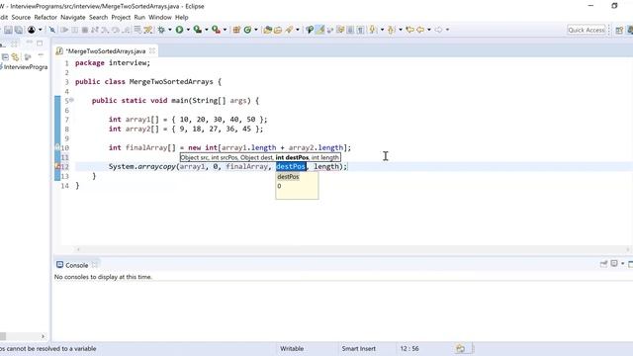633x356 pixels.
Task: Open the Run configurations dropdown arrow
Action: coord(188,30)
